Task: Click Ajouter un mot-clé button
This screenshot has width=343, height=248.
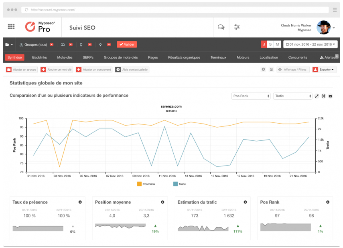Action: 57,70
